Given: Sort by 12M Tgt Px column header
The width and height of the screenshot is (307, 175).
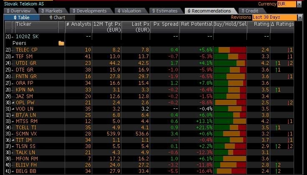Looking at the screenshot, I should [x=107, y=27].
